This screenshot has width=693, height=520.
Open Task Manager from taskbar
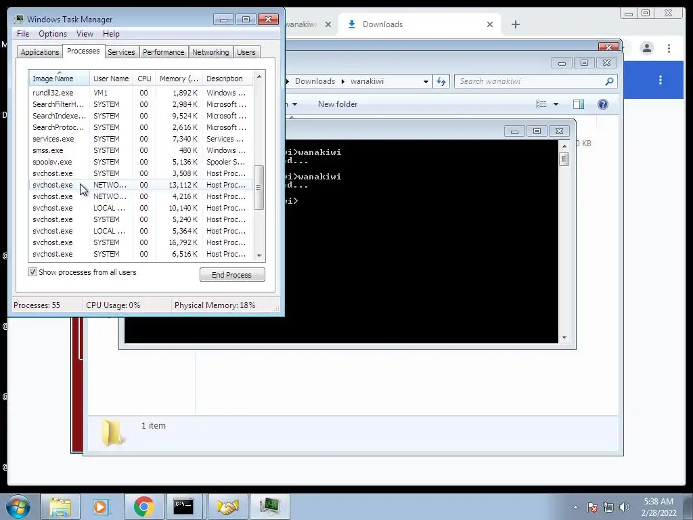269,506
